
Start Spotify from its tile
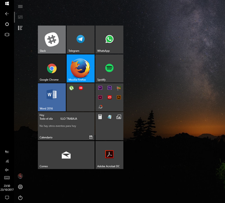(109, 68)
